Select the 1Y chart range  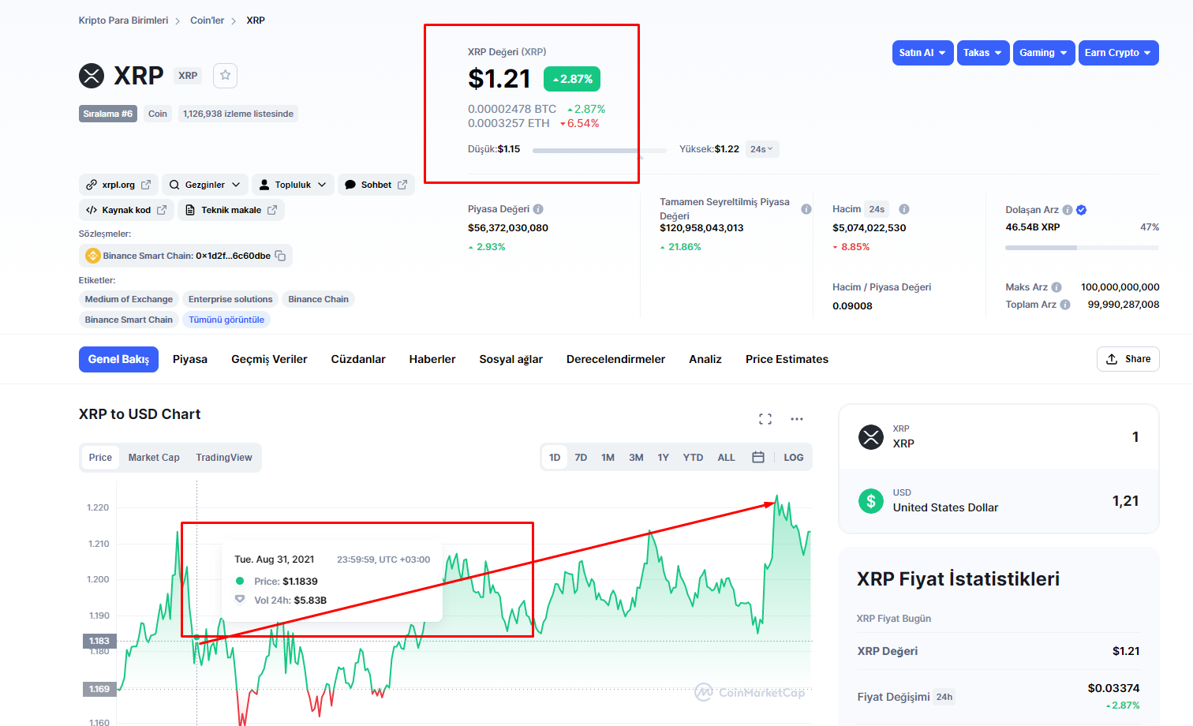(664, 458)
